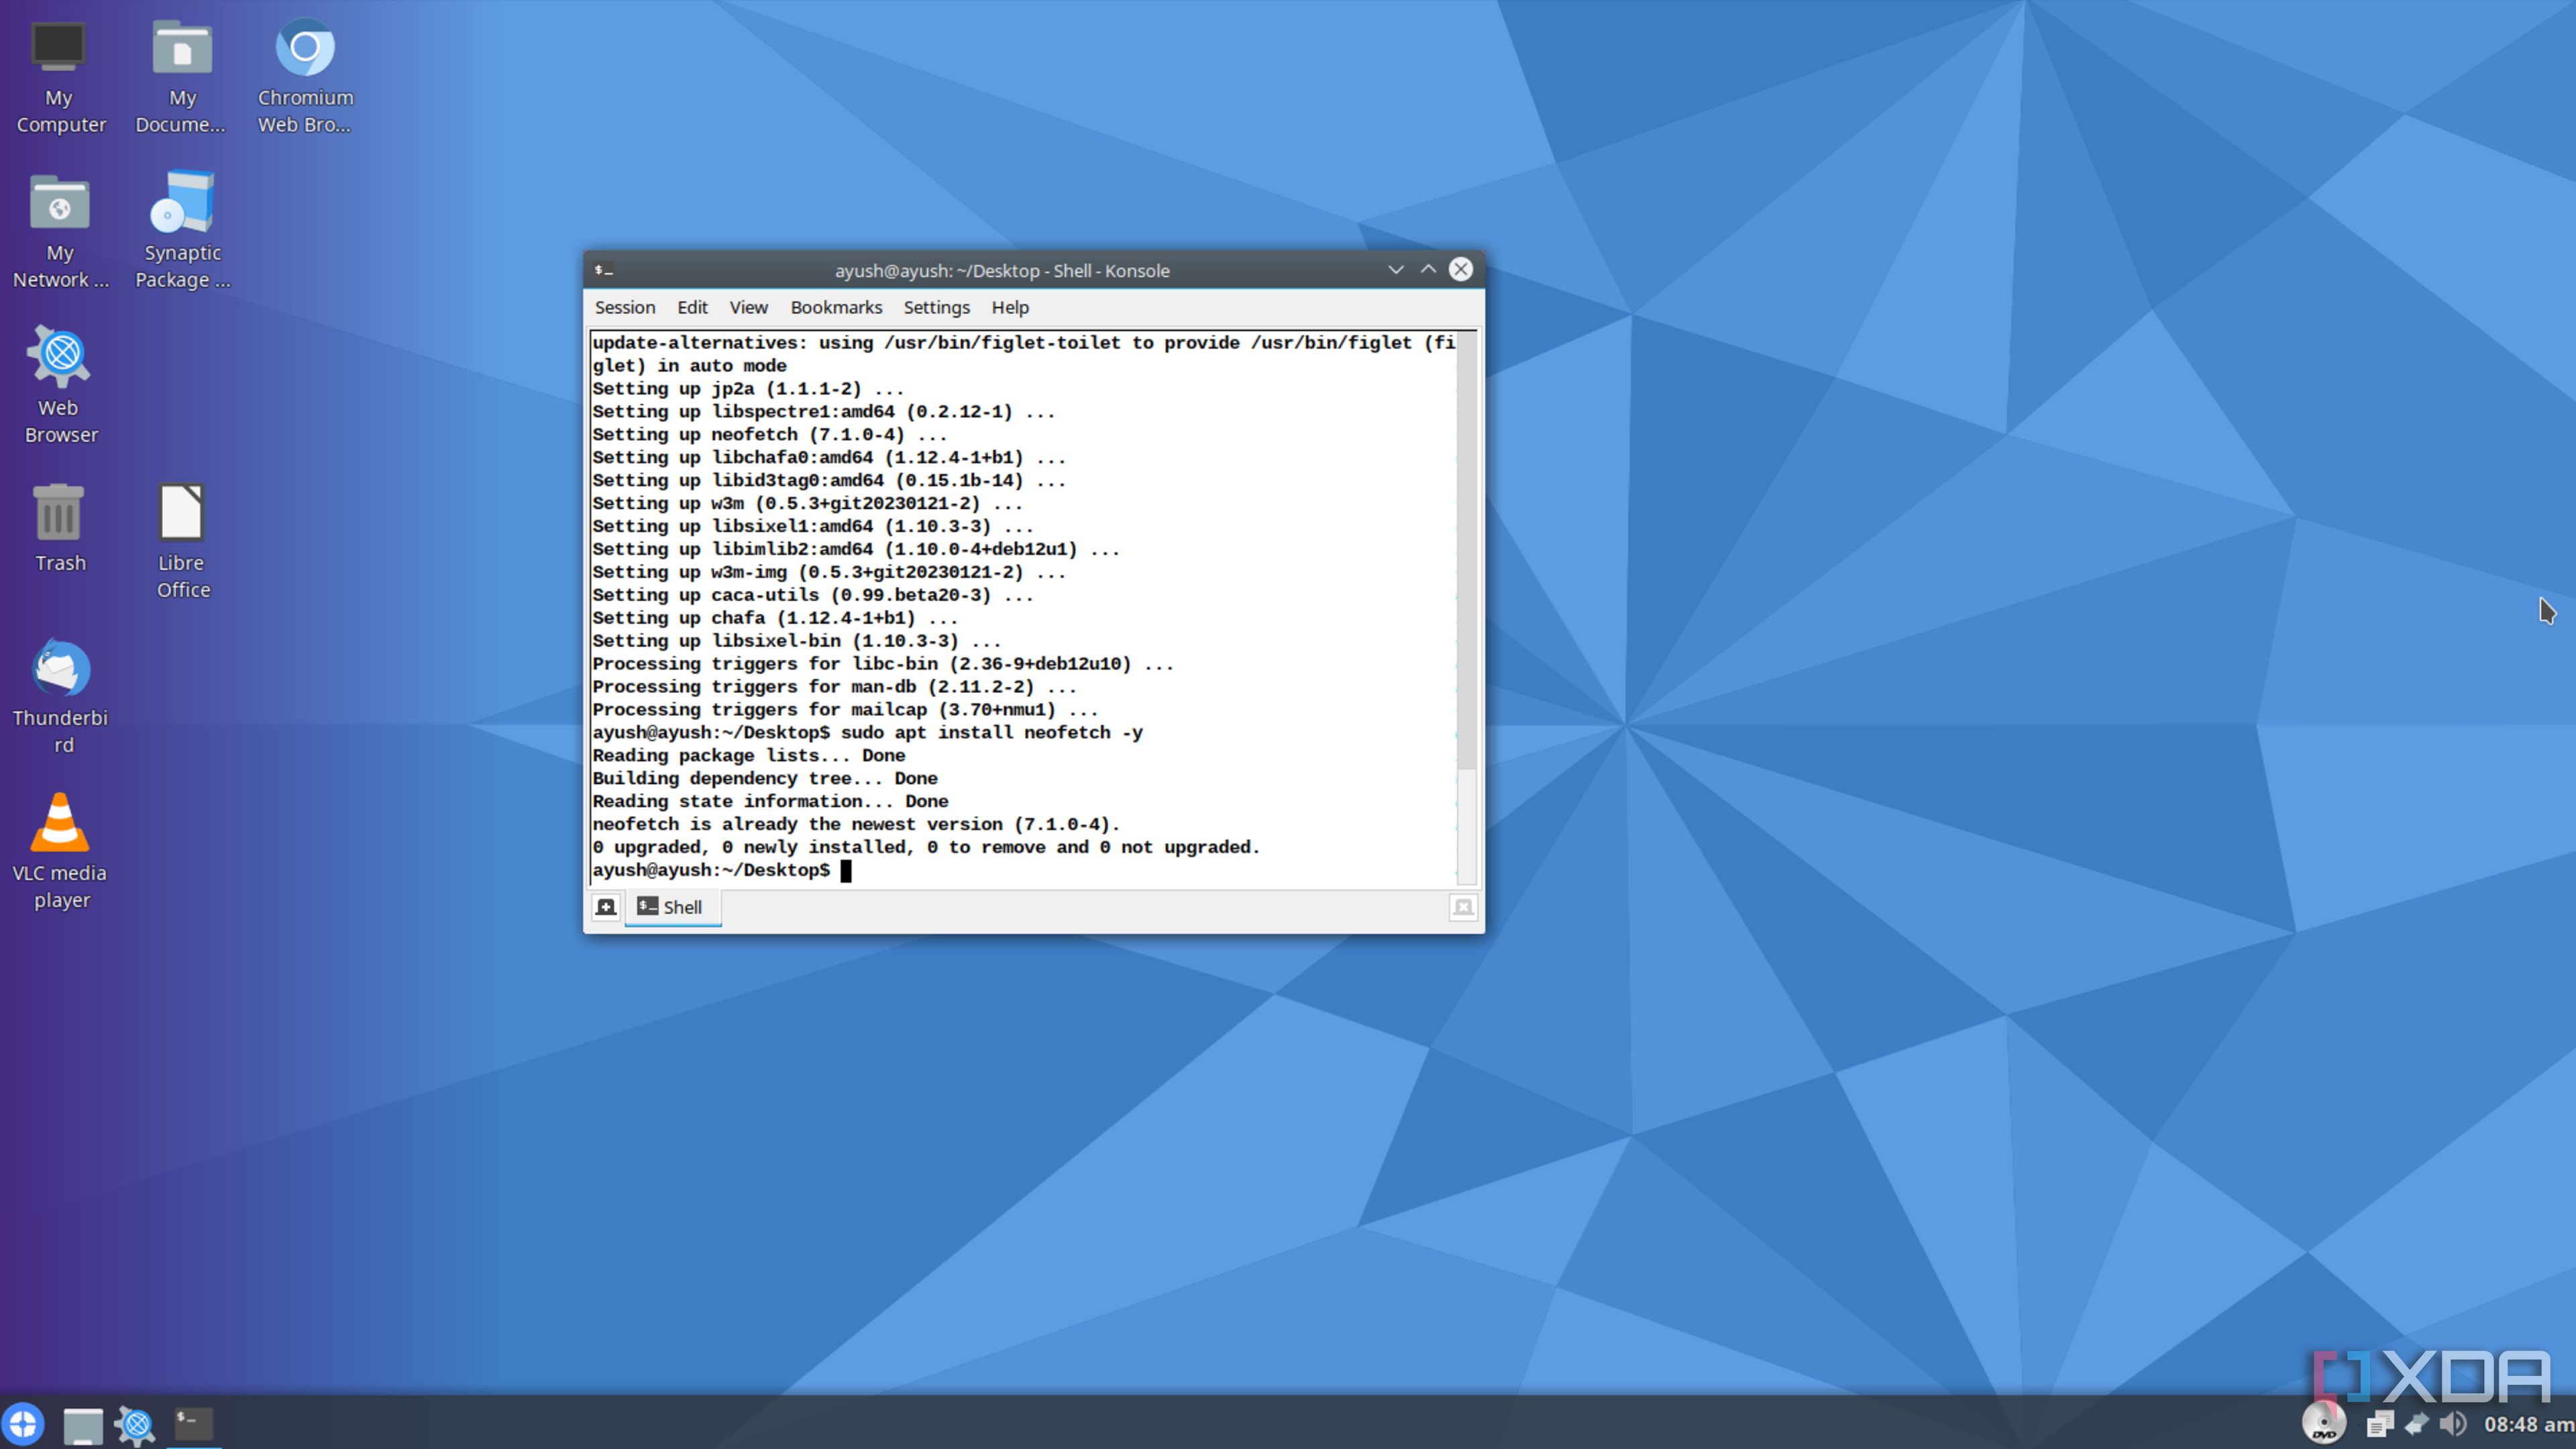Select the Trash desktop icon
Image resolution: width=2576 pixels, height=1449 pixels.
pyautogui.click(x=60, y=528)
